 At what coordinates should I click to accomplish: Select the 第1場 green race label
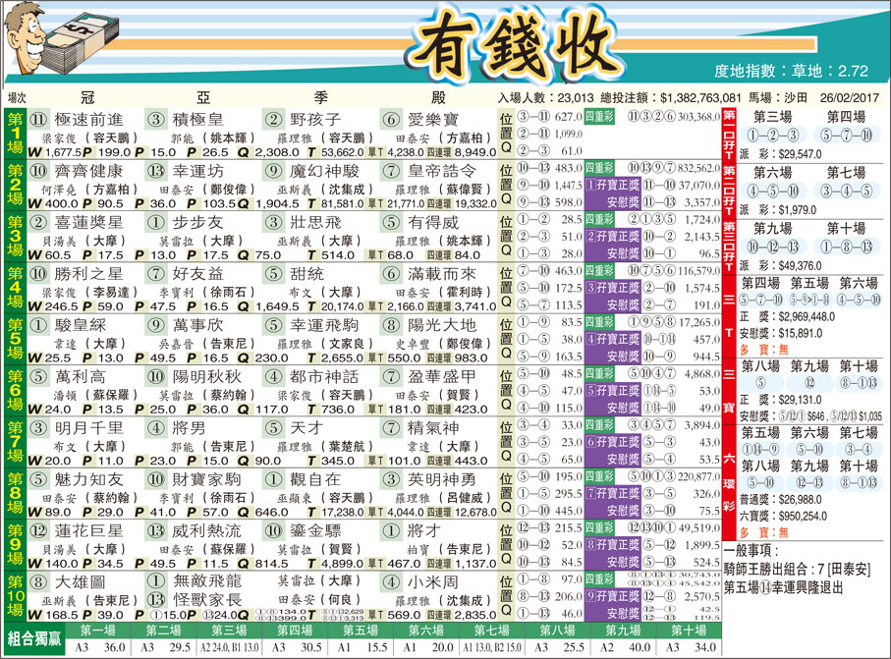[x=15, y=133]
